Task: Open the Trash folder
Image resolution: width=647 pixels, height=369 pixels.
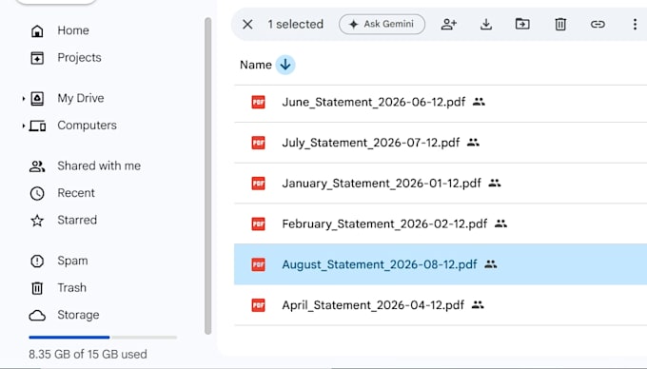Action: [71, 288]
